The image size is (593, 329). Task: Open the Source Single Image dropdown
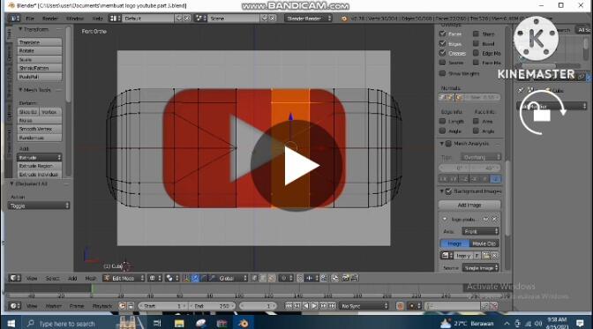coord(481,268)
